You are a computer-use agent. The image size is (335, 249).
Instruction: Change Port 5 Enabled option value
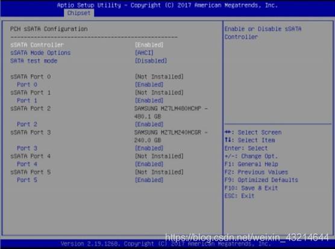[149, 180]
